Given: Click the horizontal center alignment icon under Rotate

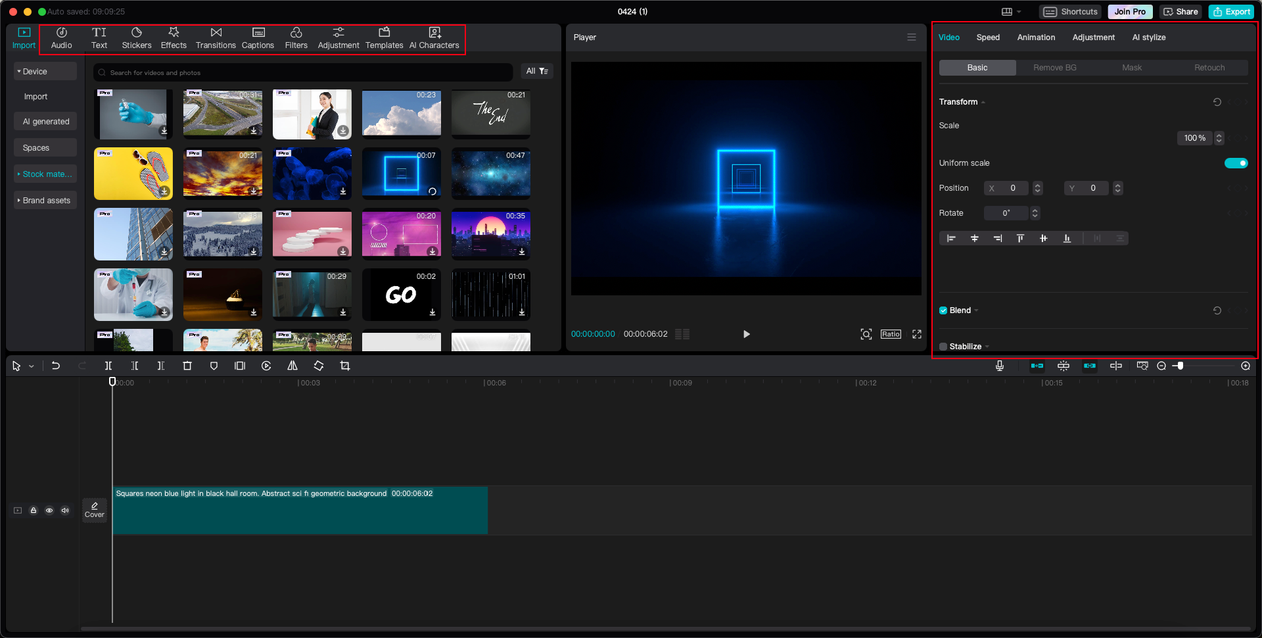Looking at the screenshot, I should (975, 238).
